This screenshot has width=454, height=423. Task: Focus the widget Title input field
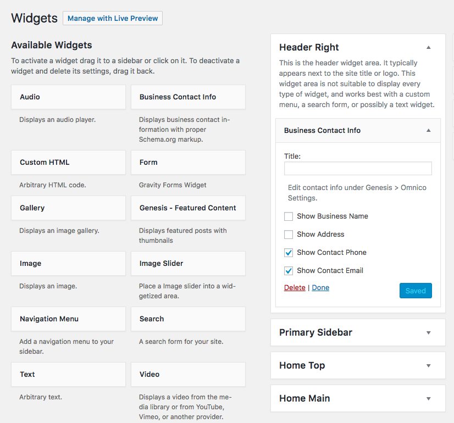pos(358,169)
